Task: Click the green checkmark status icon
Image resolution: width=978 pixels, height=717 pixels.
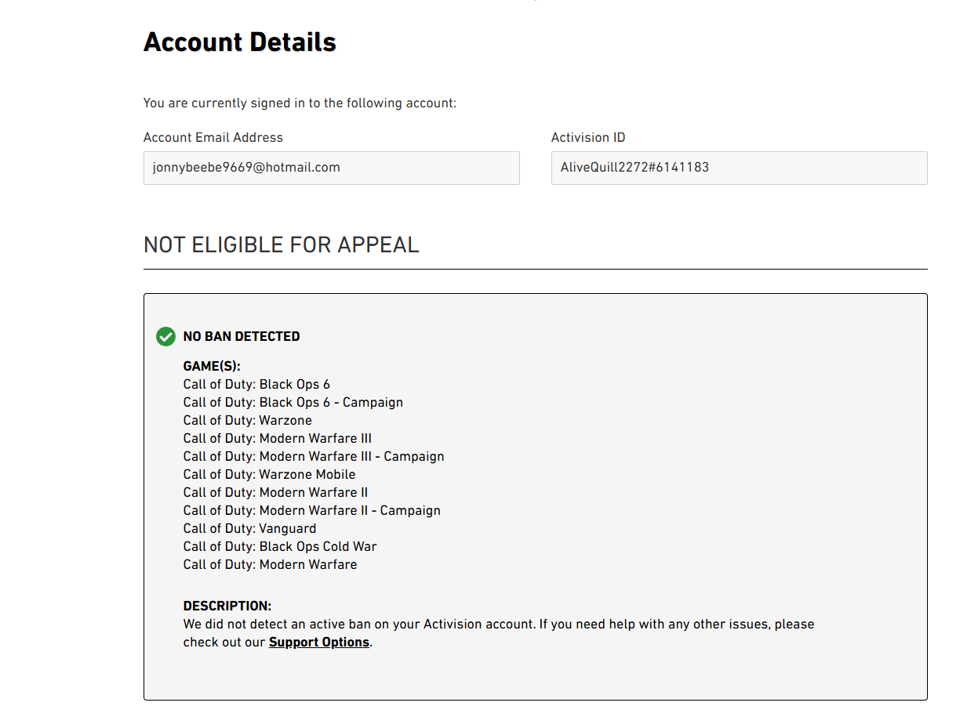Action: pos(165,336)
